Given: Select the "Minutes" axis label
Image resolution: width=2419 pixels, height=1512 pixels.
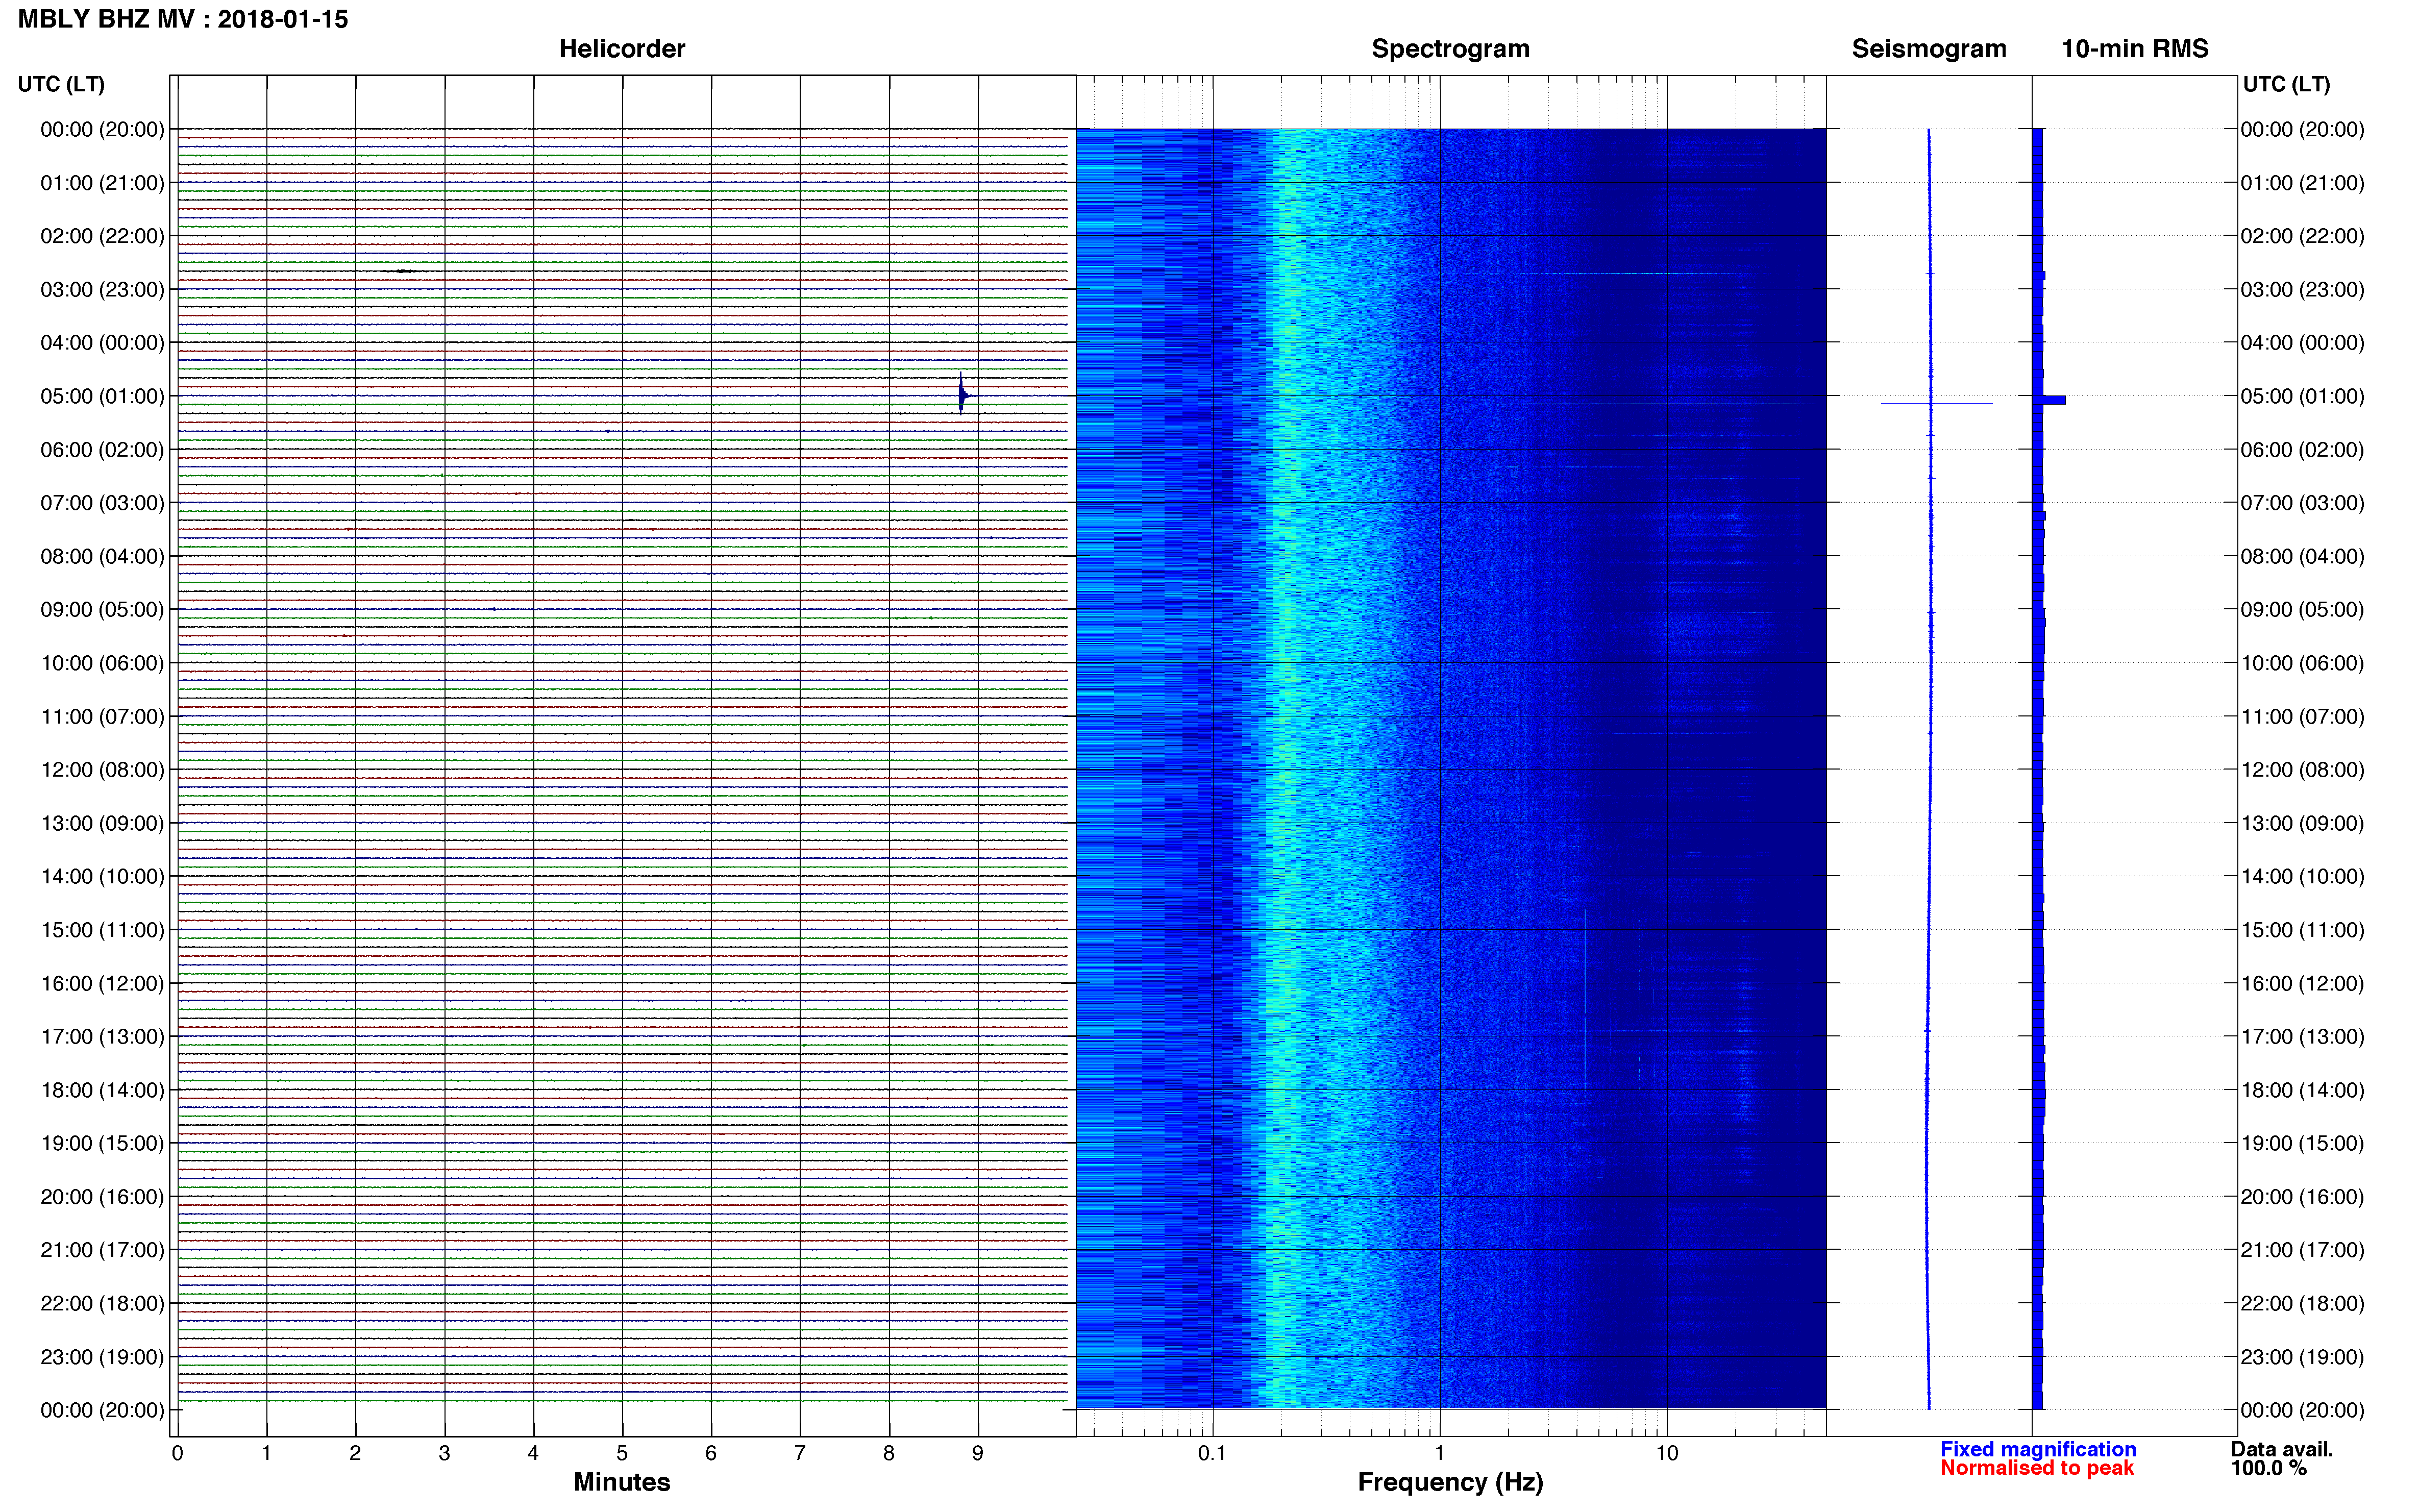Looking at the screenshot, I should pos(622,1482).
